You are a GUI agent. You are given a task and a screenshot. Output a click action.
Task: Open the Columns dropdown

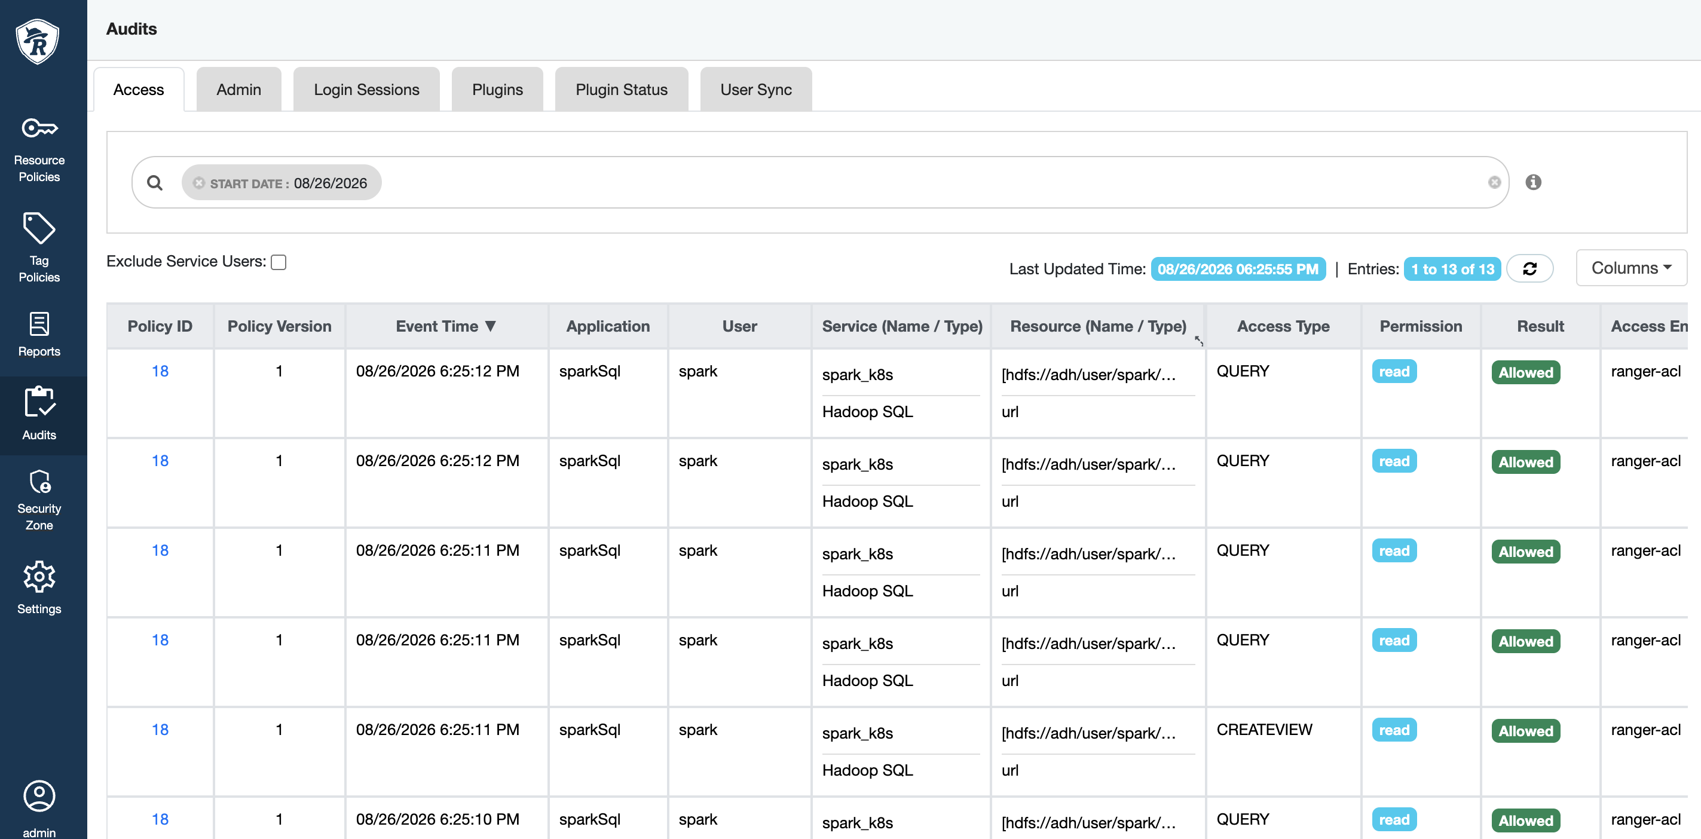click(x=1631, y=268)
